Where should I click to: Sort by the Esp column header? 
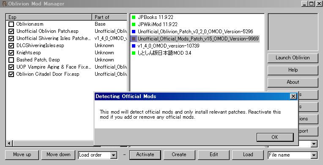(x=49, y=17)
